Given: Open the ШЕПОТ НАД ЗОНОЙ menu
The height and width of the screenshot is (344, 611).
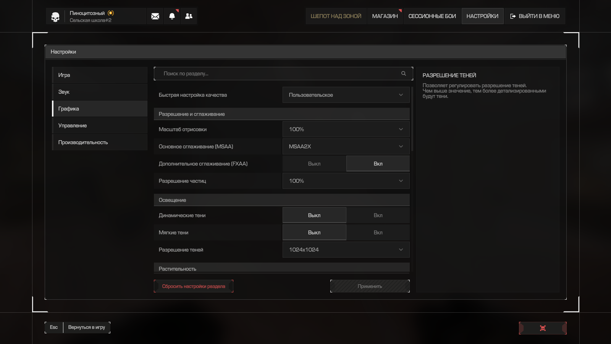Looking at the screenshot, I should [336, 16].
